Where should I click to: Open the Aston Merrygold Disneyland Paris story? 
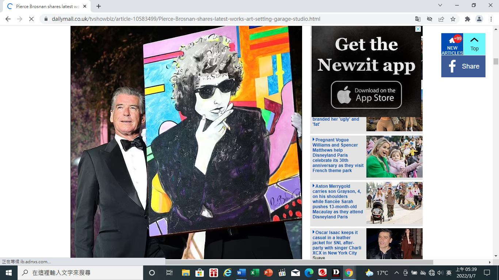[338, 202]
